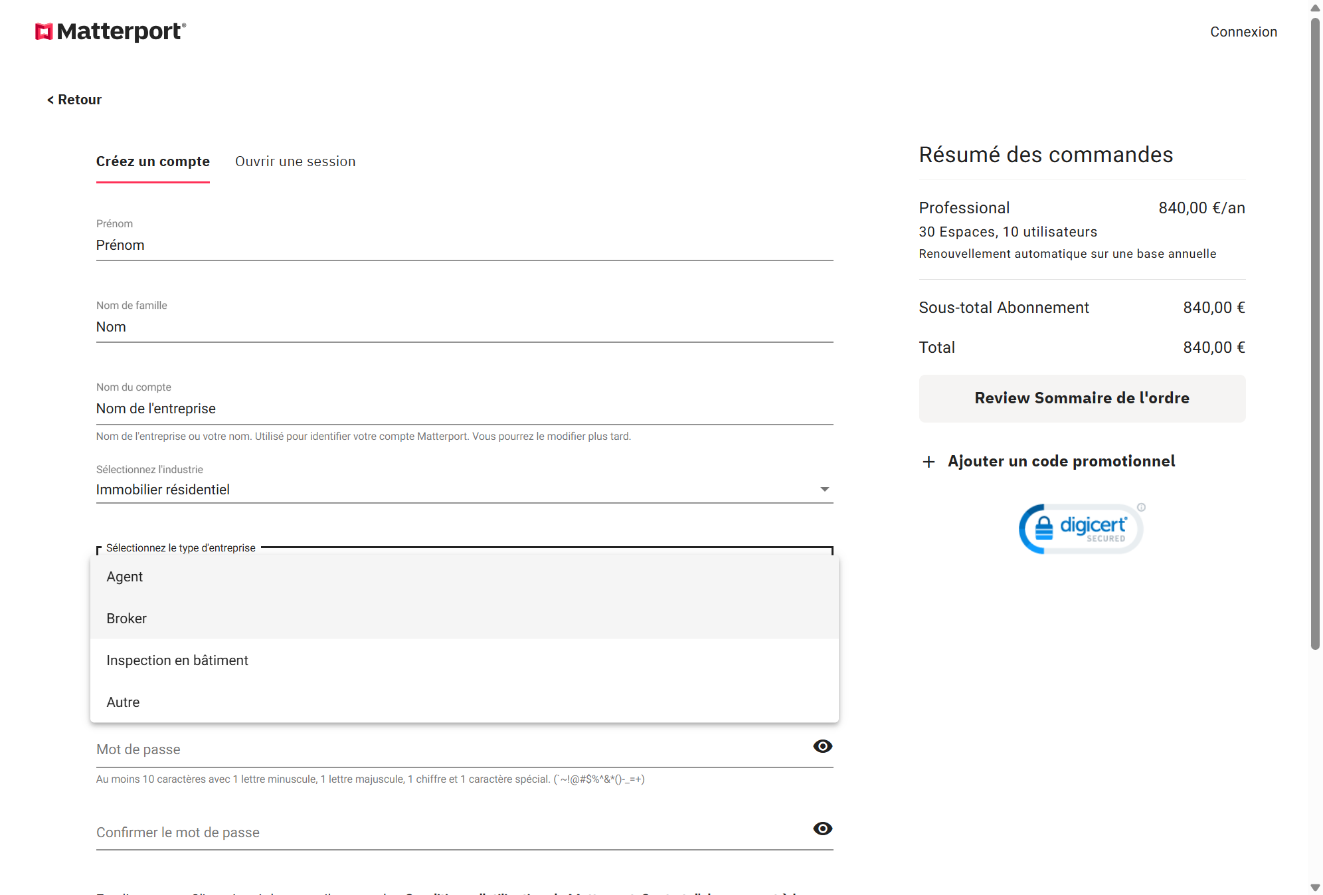Select Autre as business type
This screenshot has height=895, width=1323.
click(464, 702)
